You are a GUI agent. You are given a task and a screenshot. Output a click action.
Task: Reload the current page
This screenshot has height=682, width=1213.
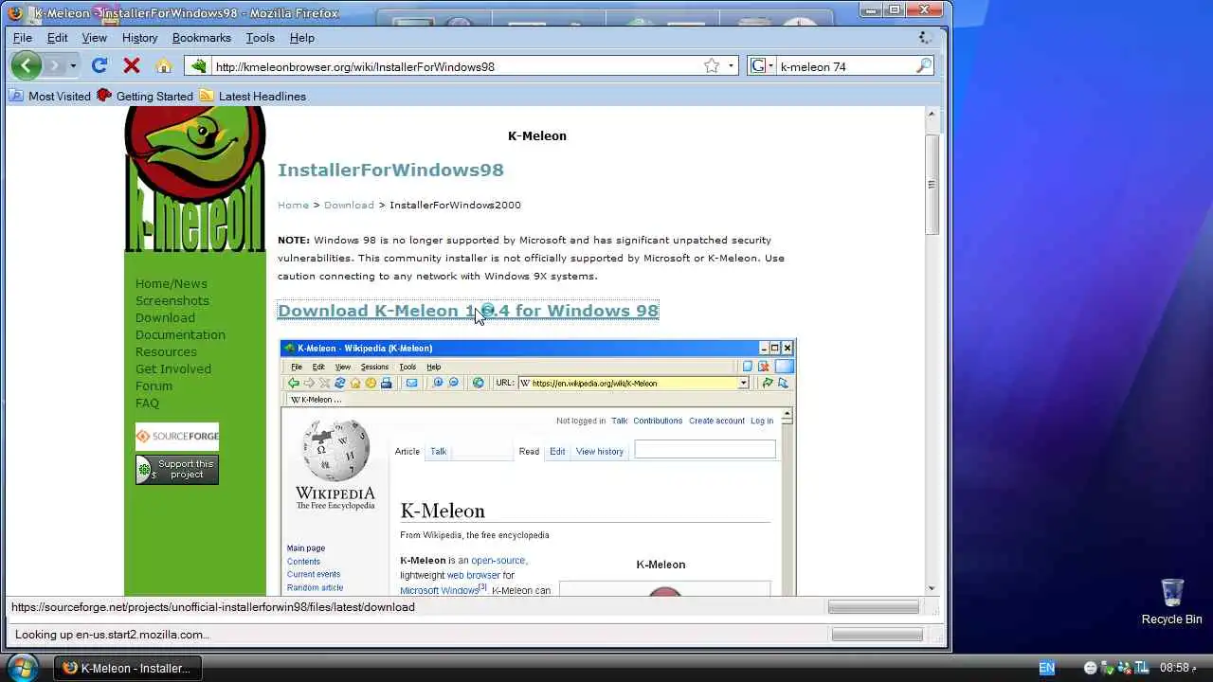[100, 65]
